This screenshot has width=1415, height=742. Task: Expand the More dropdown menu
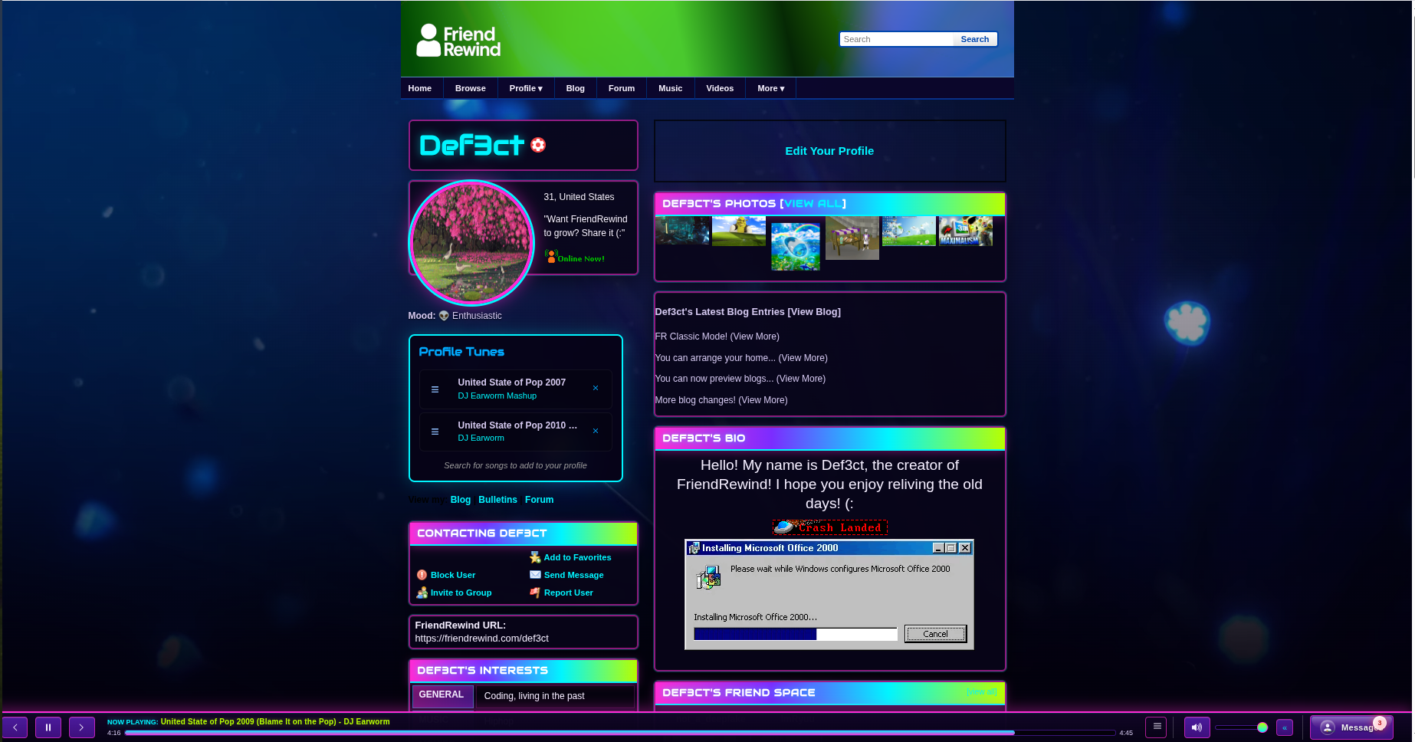tap(771, 88)
